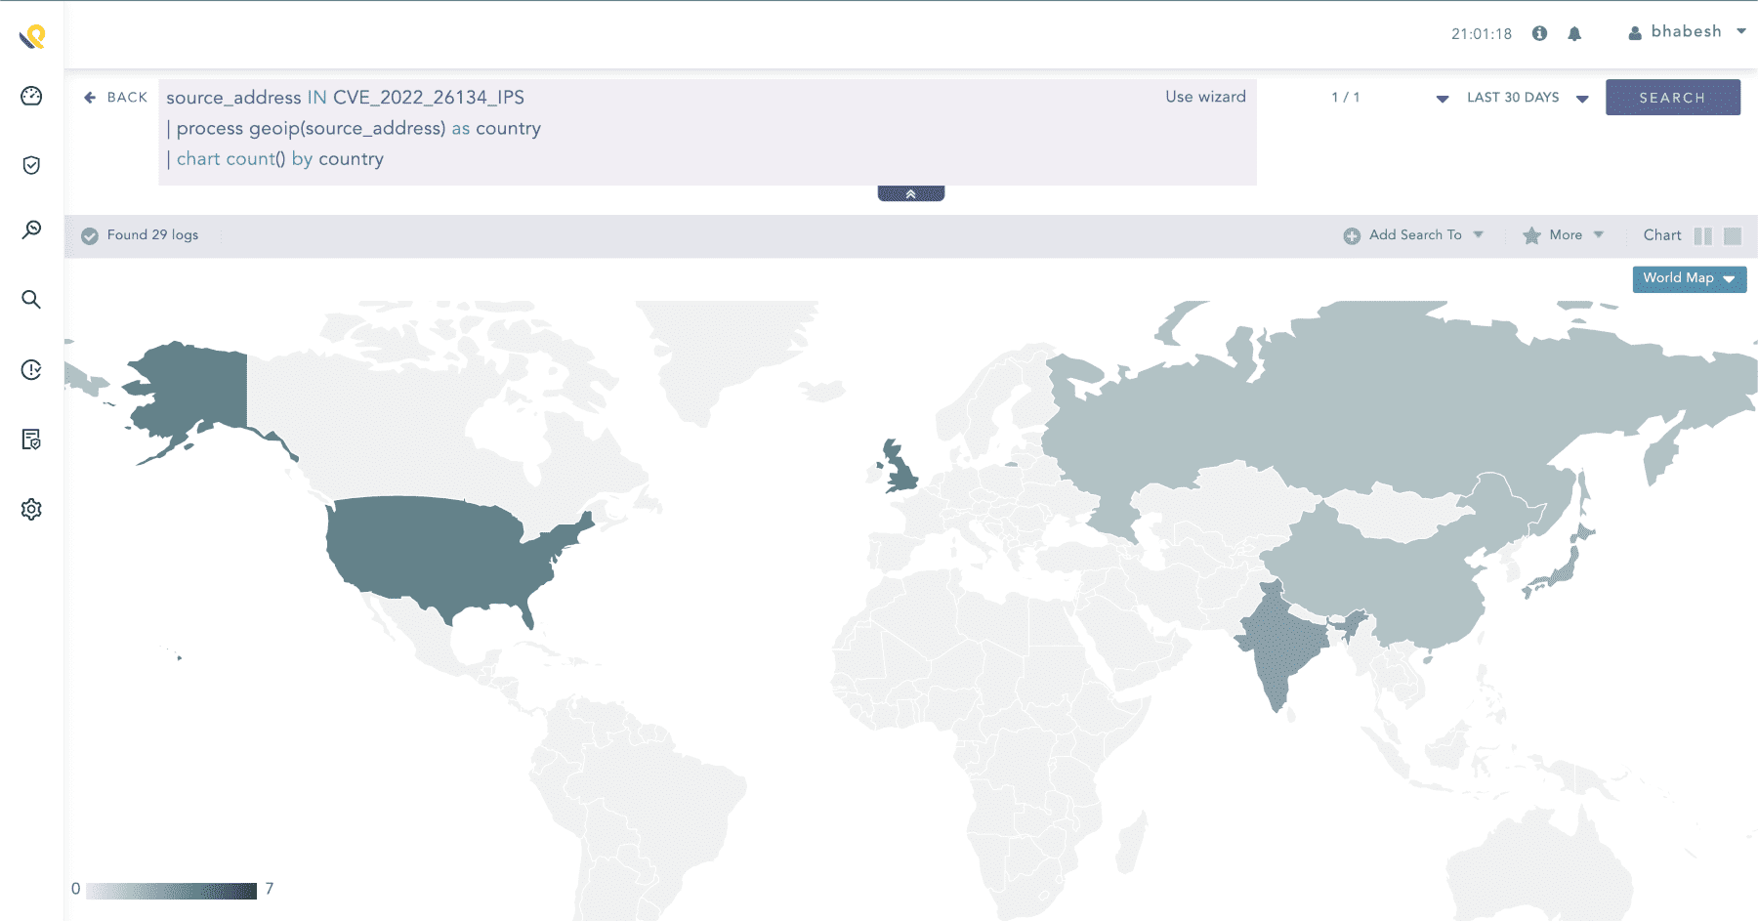Click the Found 29 logs status checkmark

[x=89, y=234]
